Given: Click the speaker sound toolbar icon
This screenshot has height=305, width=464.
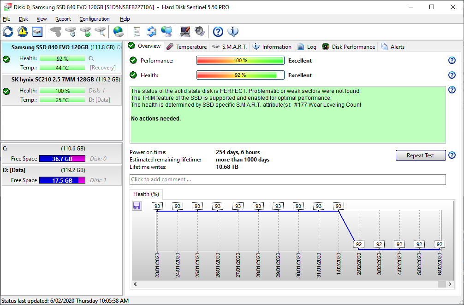Looking at the screenshot, I should coord(200,32).
